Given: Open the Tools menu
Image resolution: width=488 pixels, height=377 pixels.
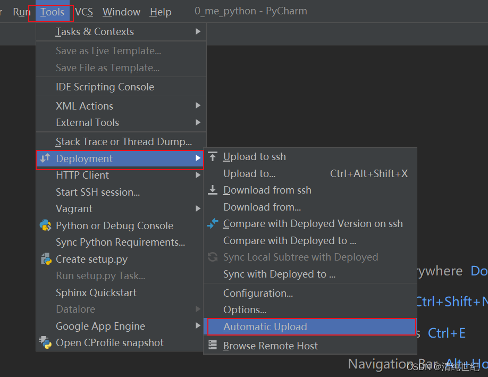Looking at the screenshot, I should [52, 12].
